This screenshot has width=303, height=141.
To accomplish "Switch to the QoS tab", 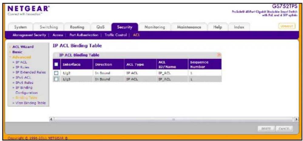I will (x=100, y=27).
